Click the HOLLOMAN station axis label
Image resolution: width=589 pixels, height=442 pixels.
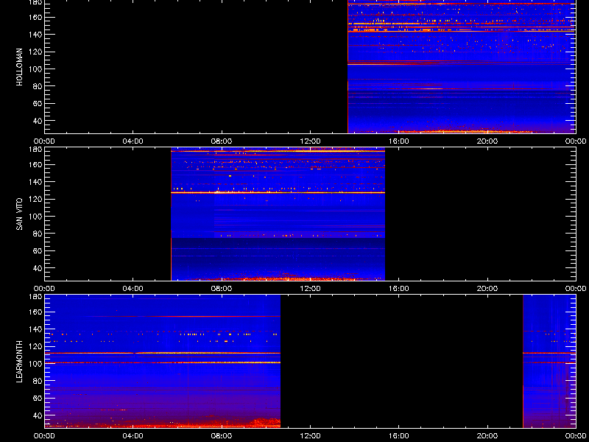coord(20,67)
